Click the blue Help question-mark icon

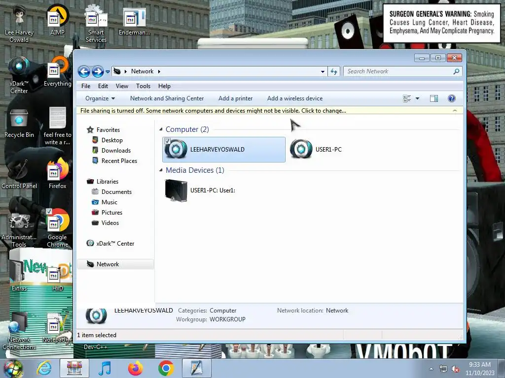click(x=452, y=98)
